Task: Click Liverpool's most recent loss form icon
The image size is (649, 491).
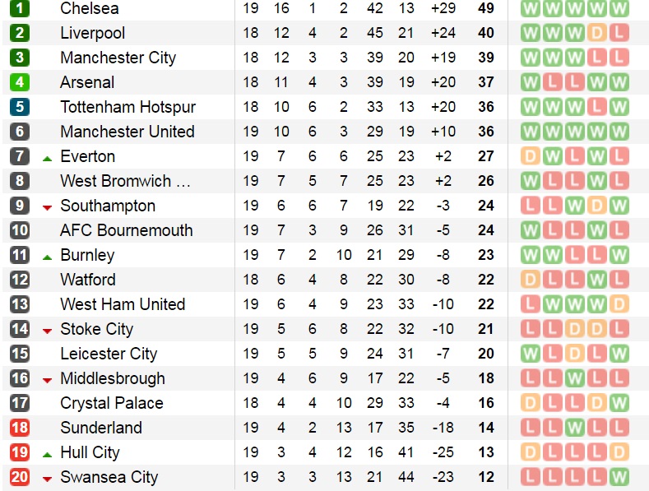Action: tap(619, 34)
